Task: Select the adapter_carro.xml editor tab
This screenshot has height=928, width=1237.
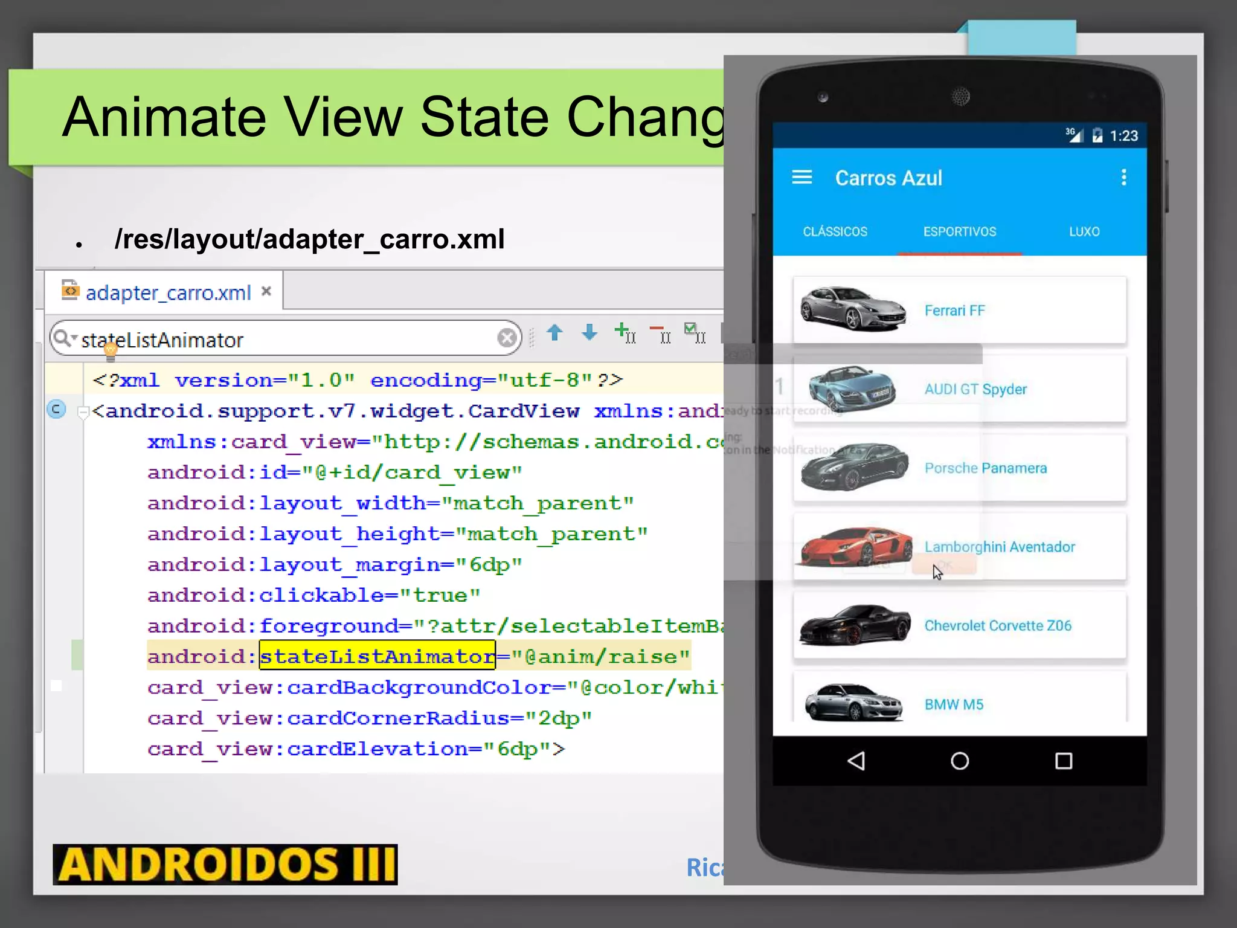Action: [164, 292]
